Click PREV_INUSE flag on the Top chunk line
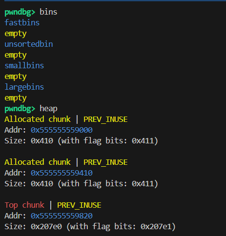The image size is (226, 236). (x=79, y=205)
